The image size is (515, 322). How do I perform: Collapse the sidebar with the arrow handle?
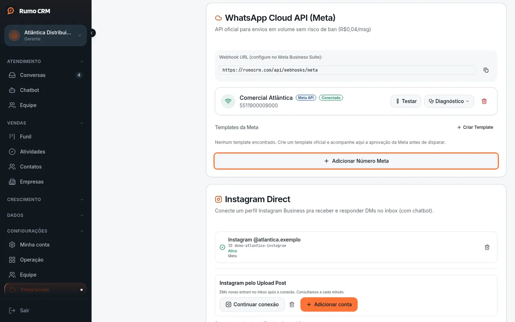point(92,33)
